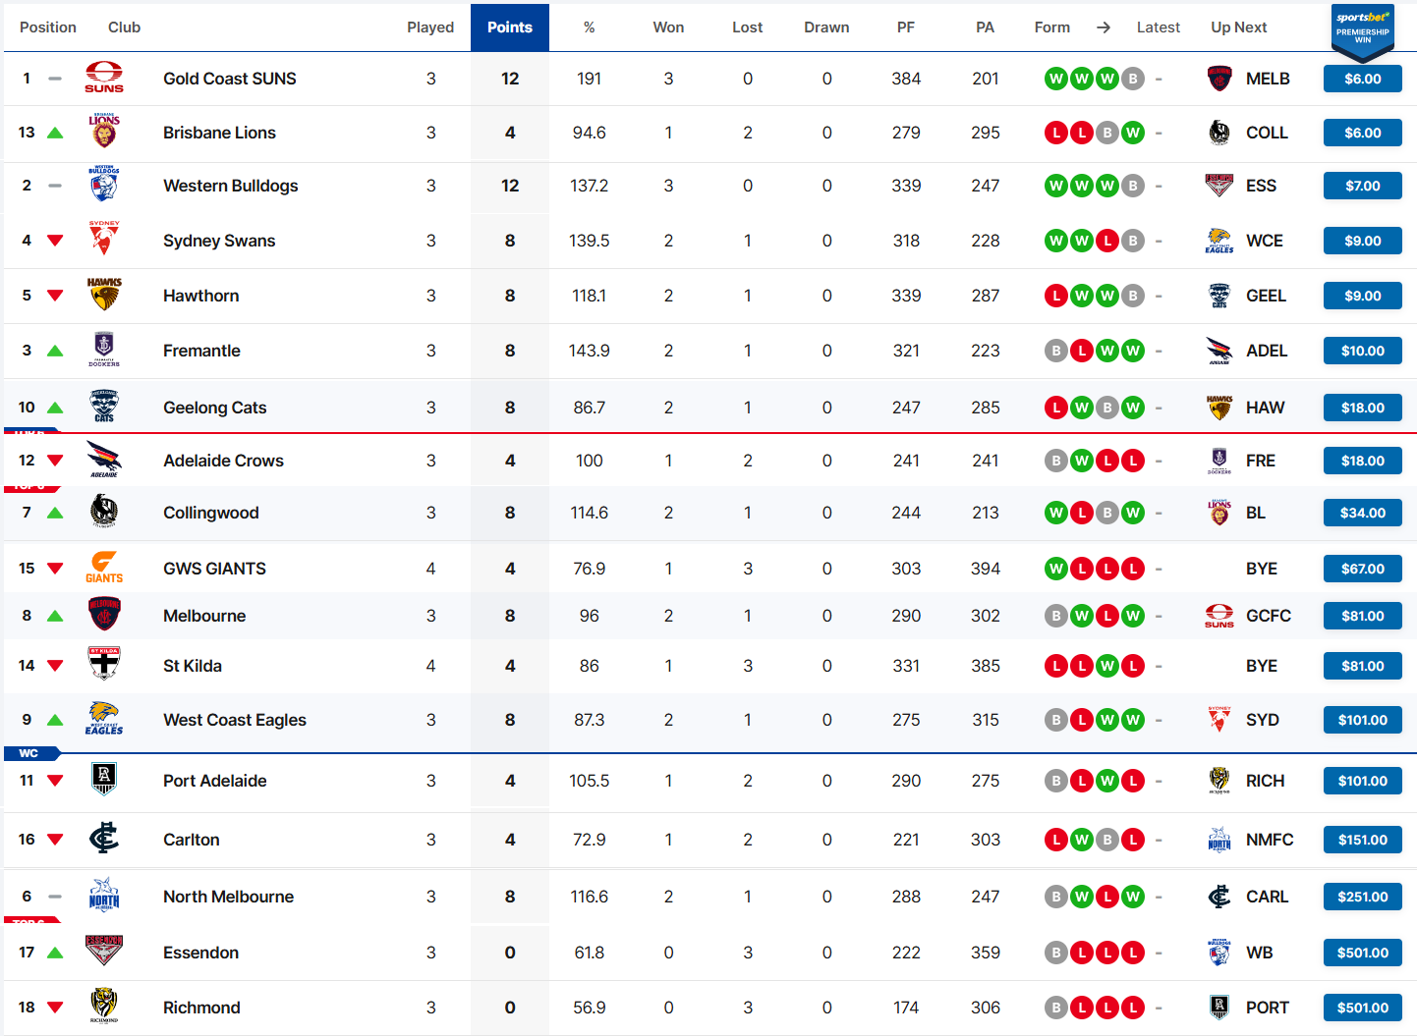
Task: Click the Brisbane Lions club logo
Action: (x=104, y=132)
